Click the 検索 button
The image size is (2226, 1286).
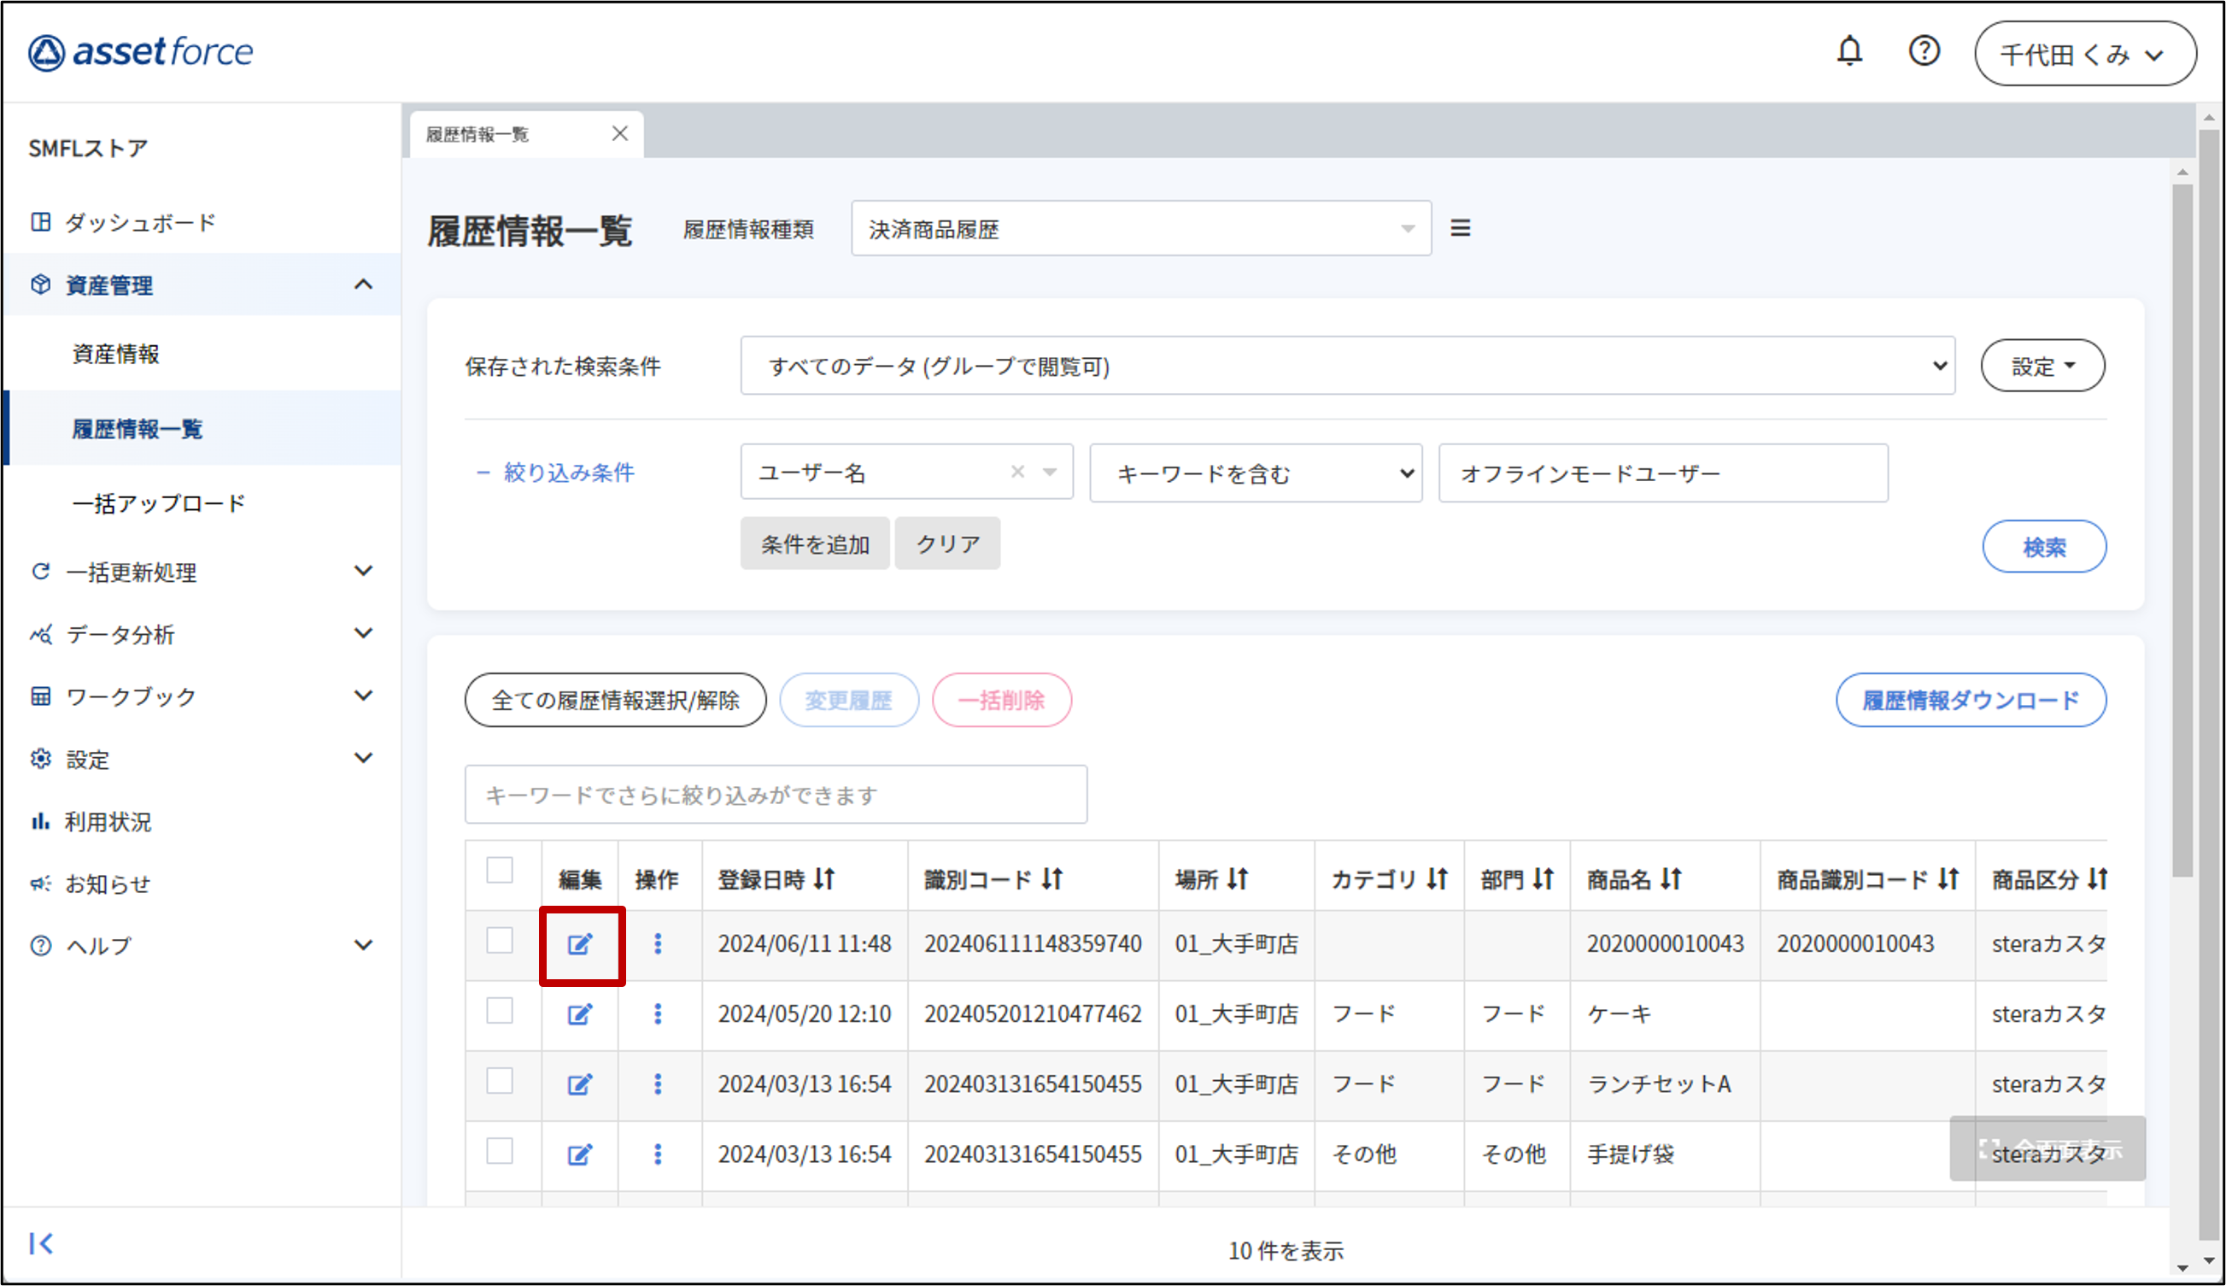[2043, 547]
